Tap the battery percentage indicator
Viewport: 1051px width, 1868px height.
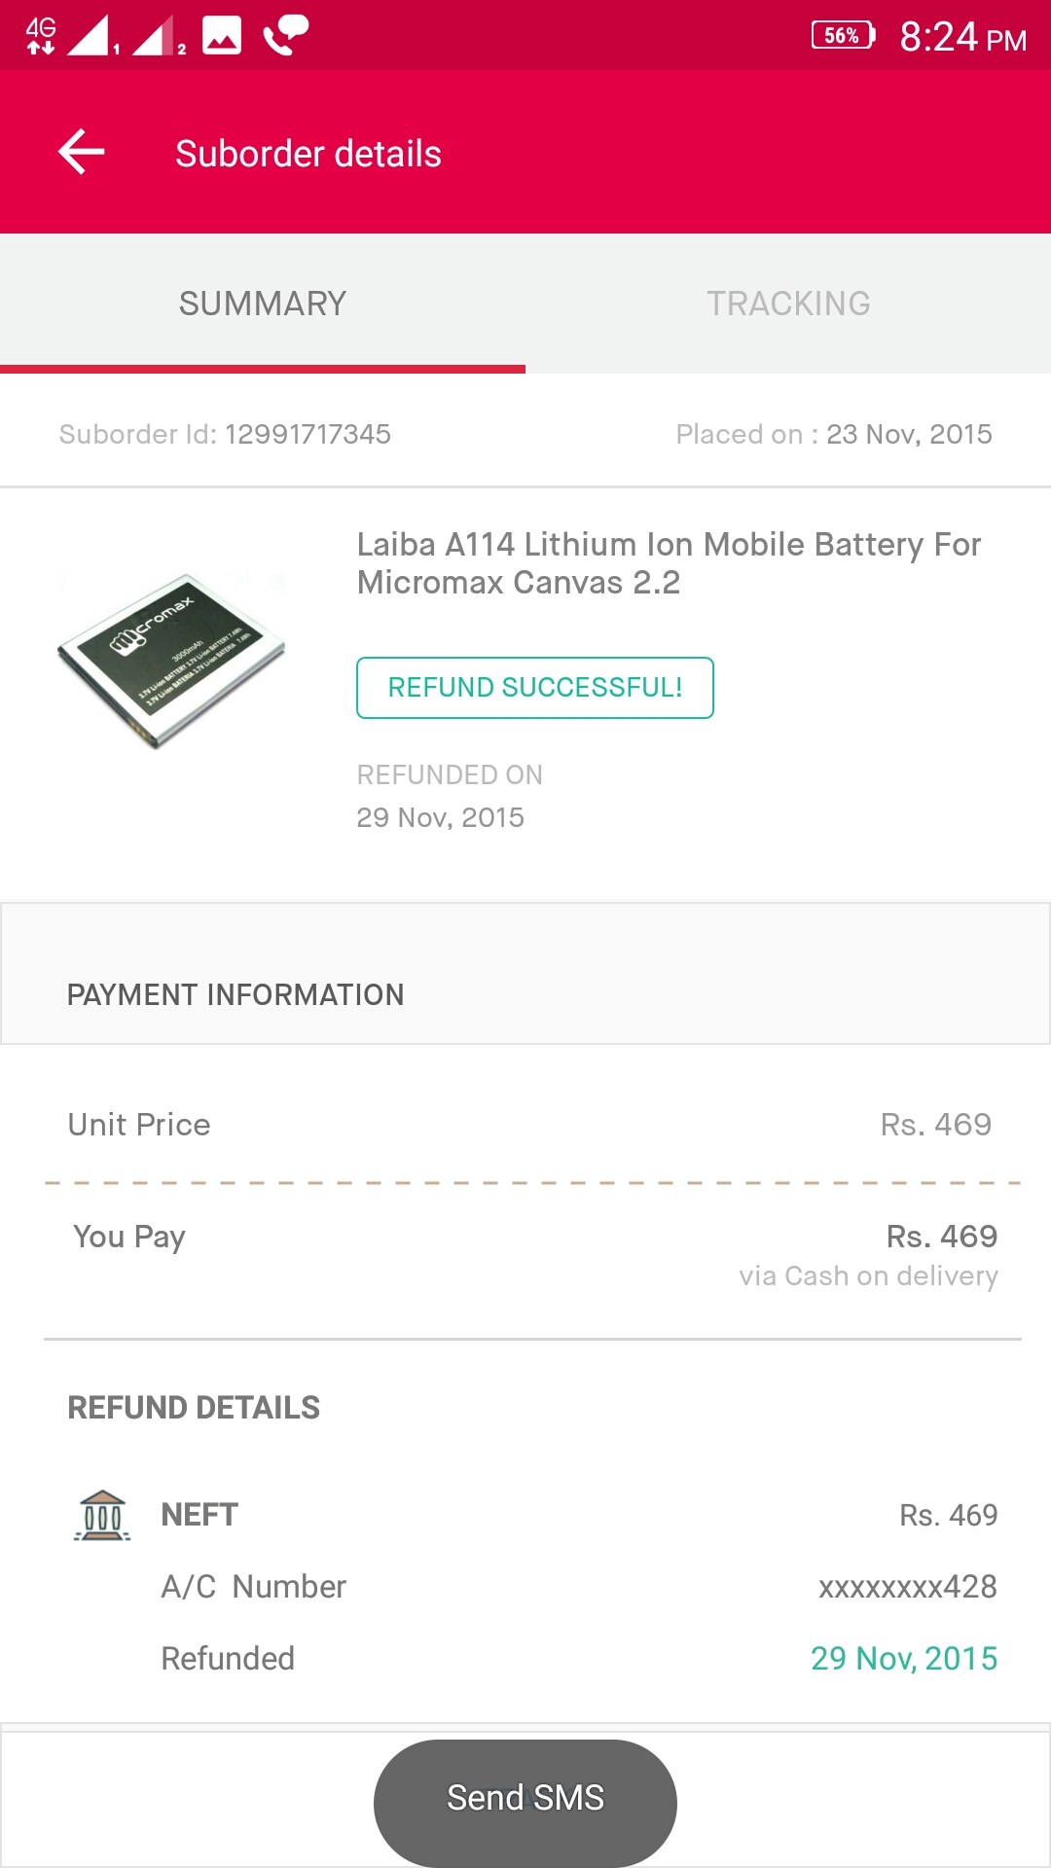(843, 36)
